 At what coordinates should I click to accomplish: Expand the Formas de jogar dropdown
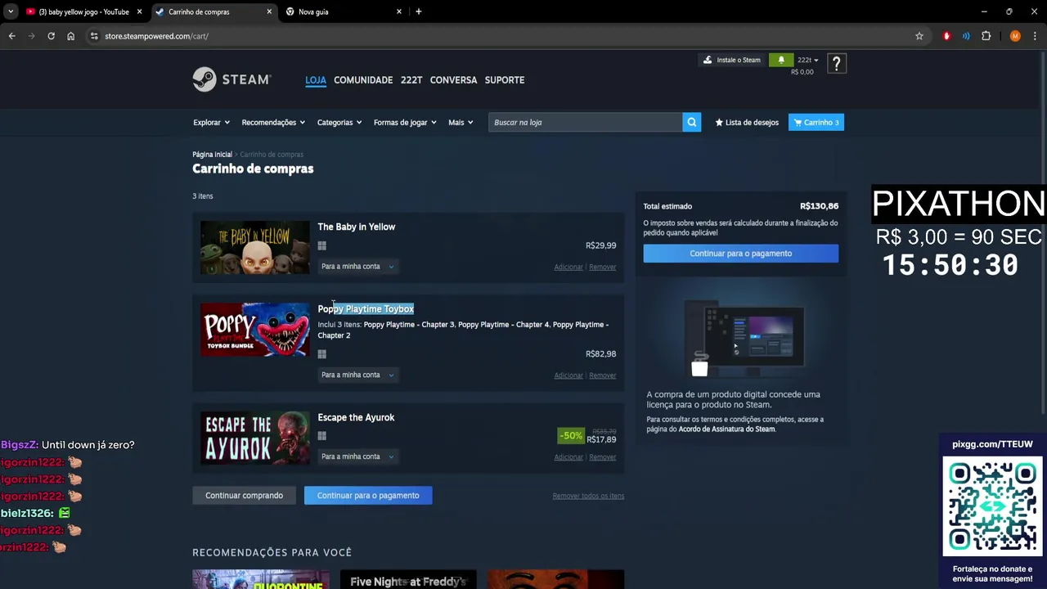(405, 122)
